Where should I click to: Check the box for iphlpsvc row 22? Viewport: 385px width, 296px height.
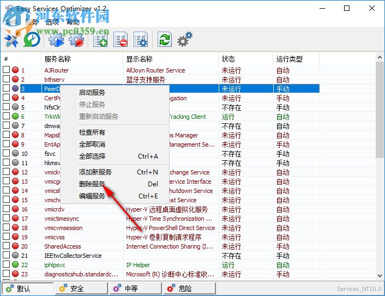click(6, 264)
